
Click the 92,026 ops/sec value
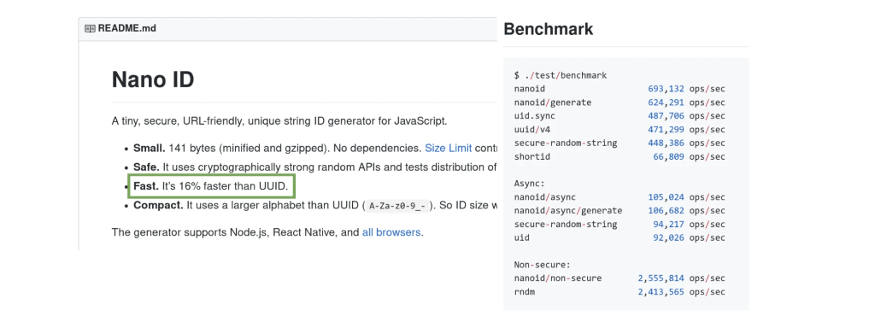coord(689,237)
